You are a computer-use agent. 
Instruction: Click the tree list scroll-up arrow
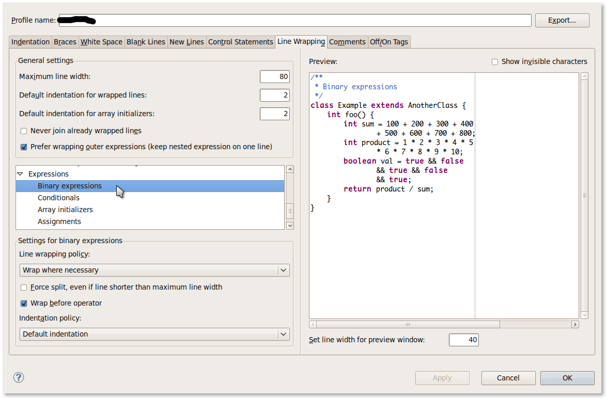coord(290,169)
